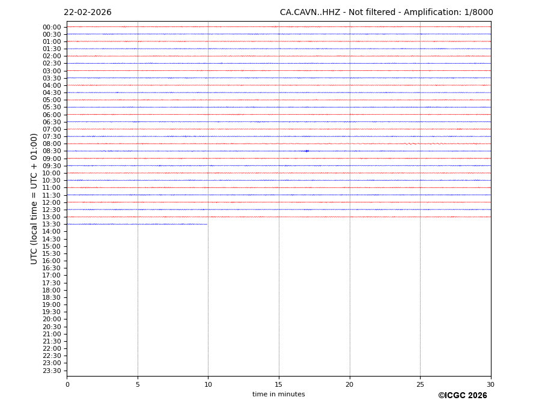Click the 25 tick on the minutes axis
Screen dimensions: 557x418
pyautogui.click(x=420, y=384)
